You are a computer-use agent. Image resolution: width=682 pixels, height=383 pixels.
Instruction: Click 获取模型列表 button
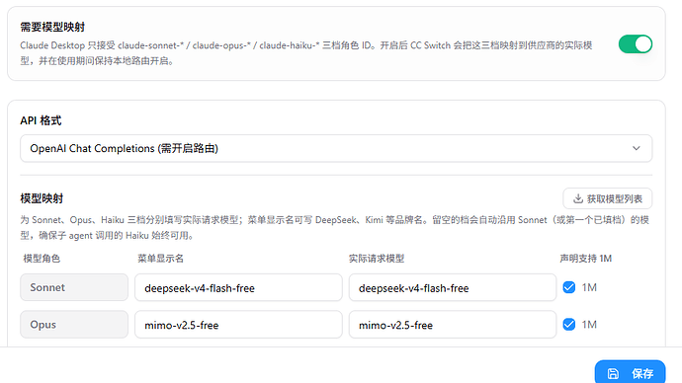tap(607, 198)
